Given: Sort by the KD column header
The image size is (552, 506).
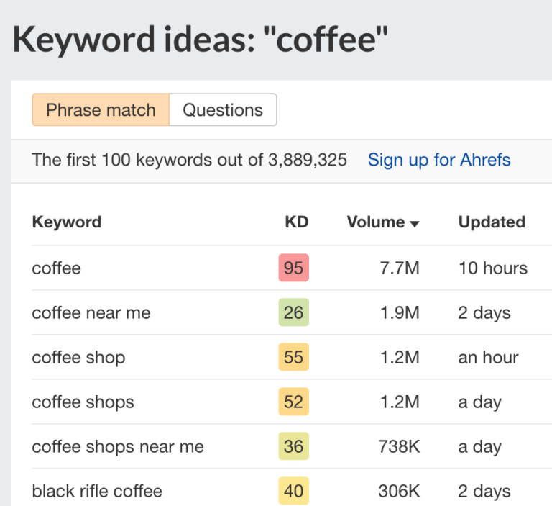Looking at the screenshot, I should 296,222.
